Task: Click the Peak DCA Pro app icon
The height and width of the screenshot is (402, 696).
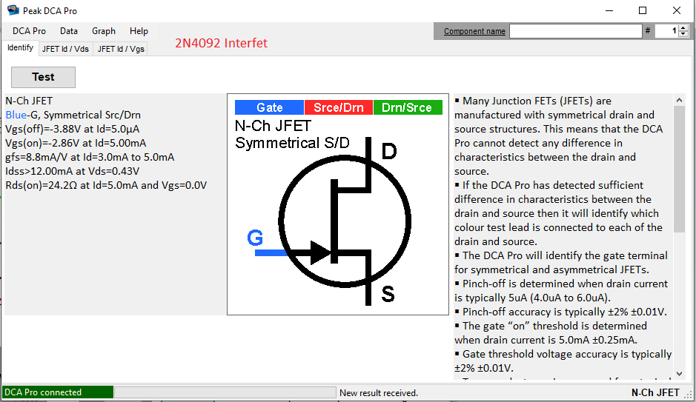Action: 13,10
